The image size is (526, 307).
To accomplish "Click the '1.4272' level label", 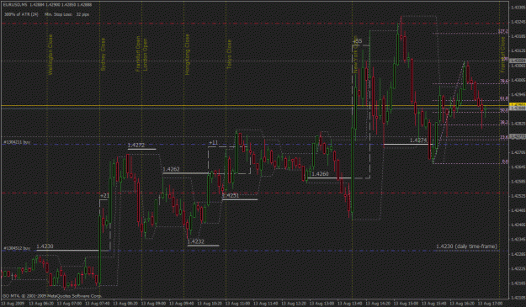I will click(x=135, y=146).
